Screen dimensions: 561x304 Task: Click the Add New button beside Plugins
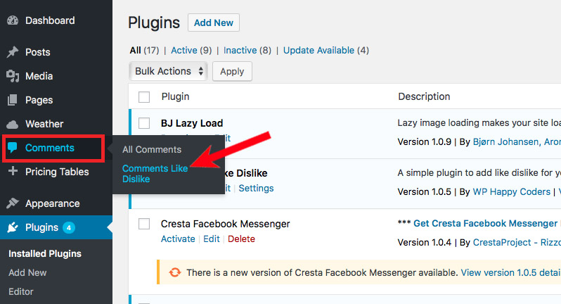coord(214,23)
